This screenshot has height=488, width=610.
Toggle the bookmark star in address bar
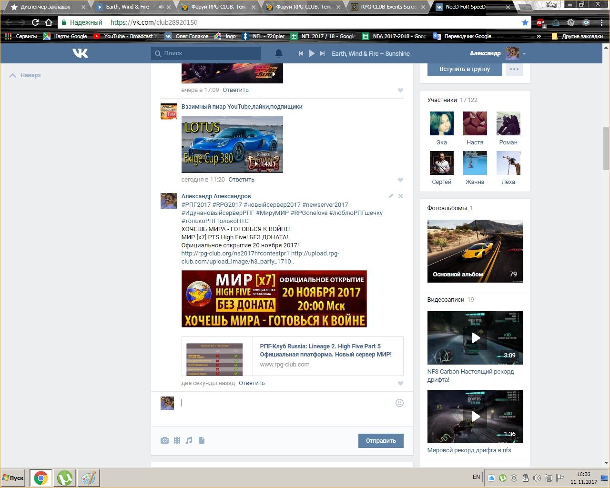tap(525, 22)
